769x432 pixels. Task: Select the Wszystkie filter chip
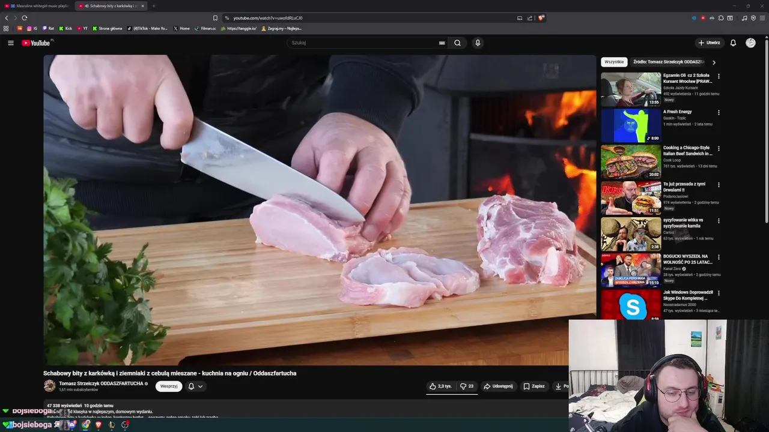point(614,62)
